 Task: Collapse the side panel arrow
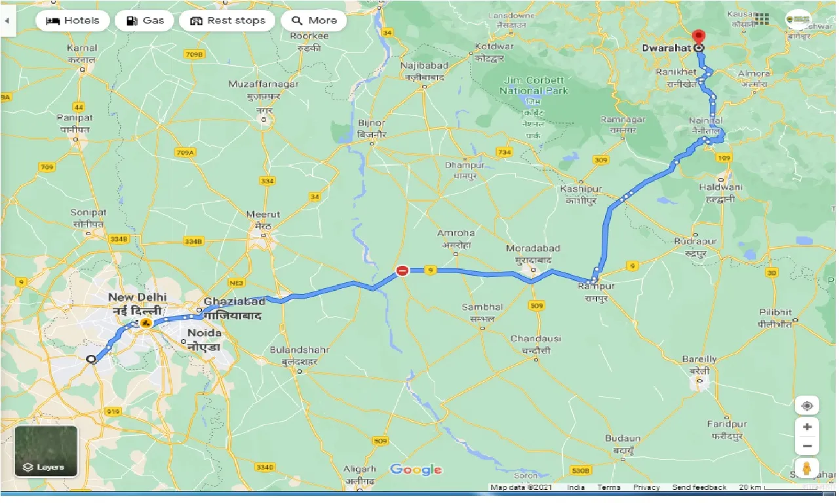pyautogui.click(x=7, y=20)
